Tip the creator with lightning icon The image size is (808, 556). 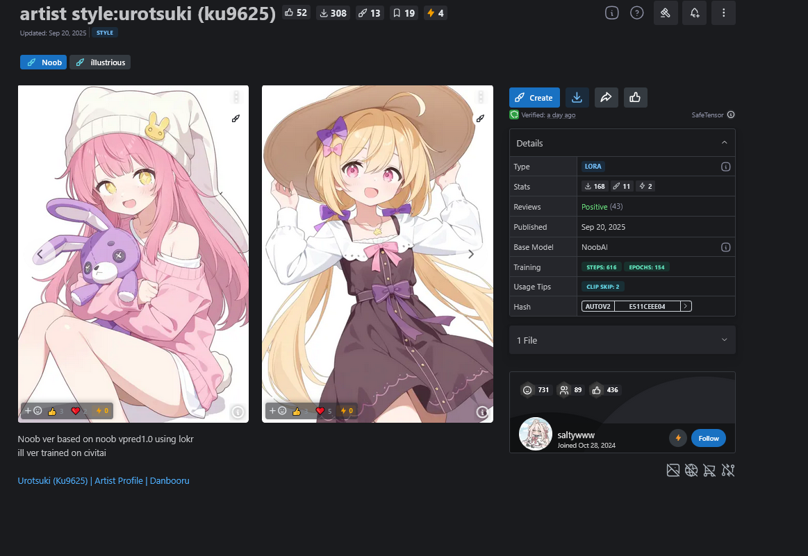(678, 438)
